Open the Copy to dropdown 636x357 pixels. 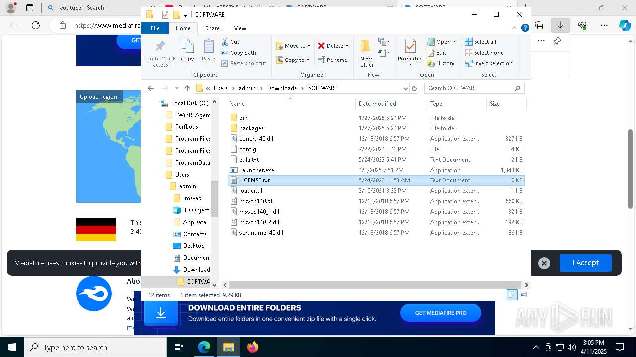coord(293,60)
